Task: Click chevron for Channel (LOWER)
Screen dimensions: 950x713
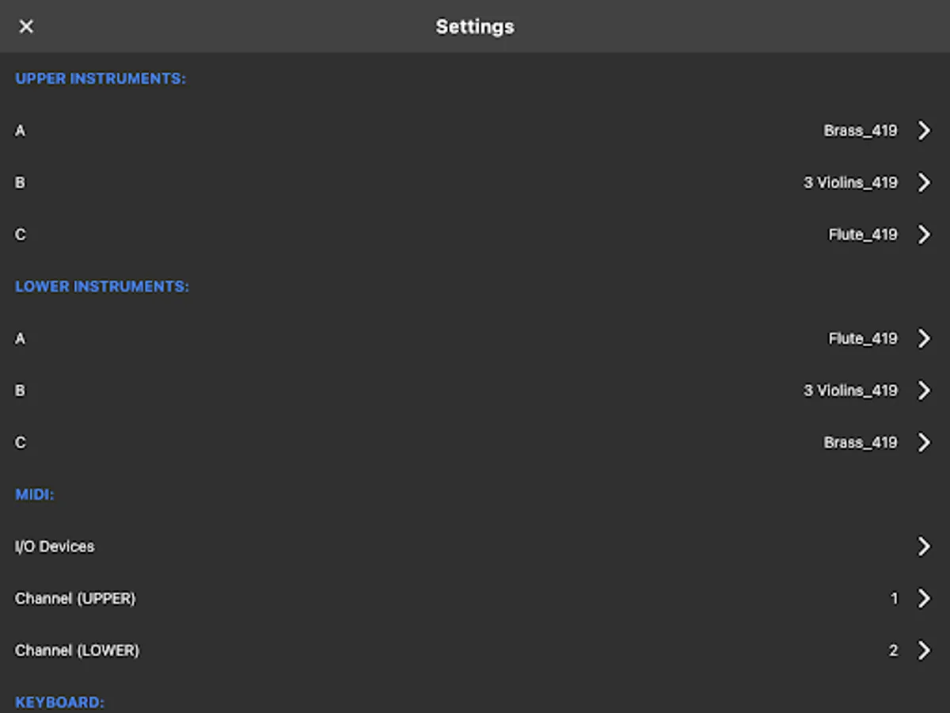Action: [924, 650]
